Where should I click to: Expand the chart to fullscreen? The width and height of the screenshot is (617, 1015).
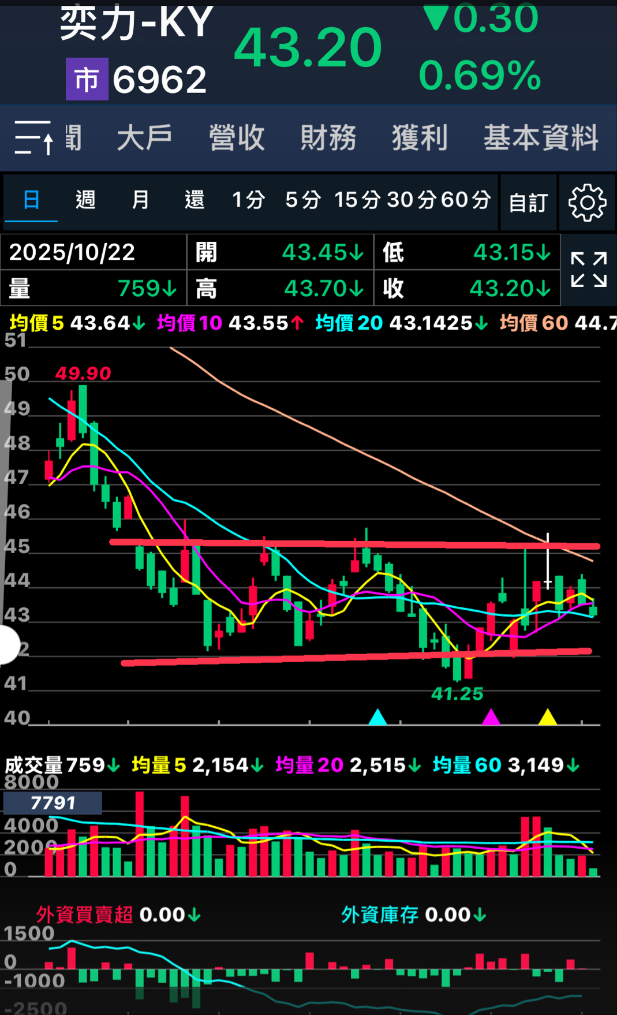tap(589, 269)
